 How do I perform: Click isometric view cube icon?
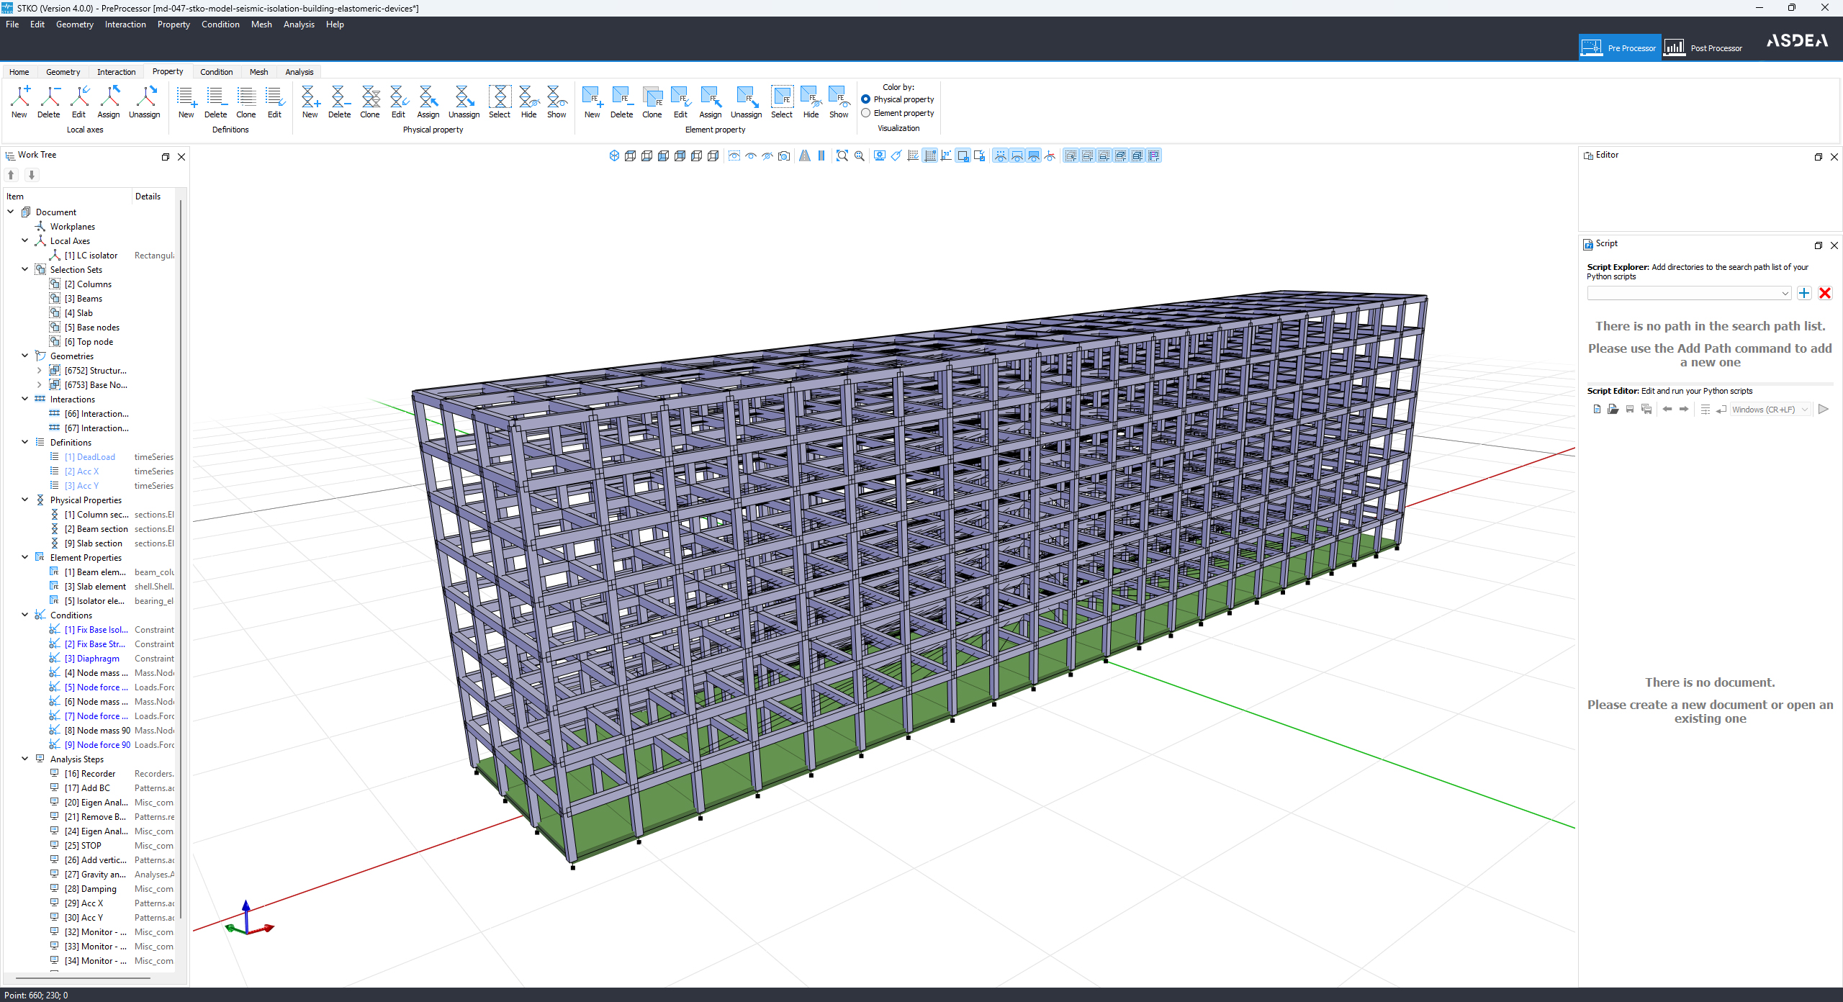click(614, 155)
